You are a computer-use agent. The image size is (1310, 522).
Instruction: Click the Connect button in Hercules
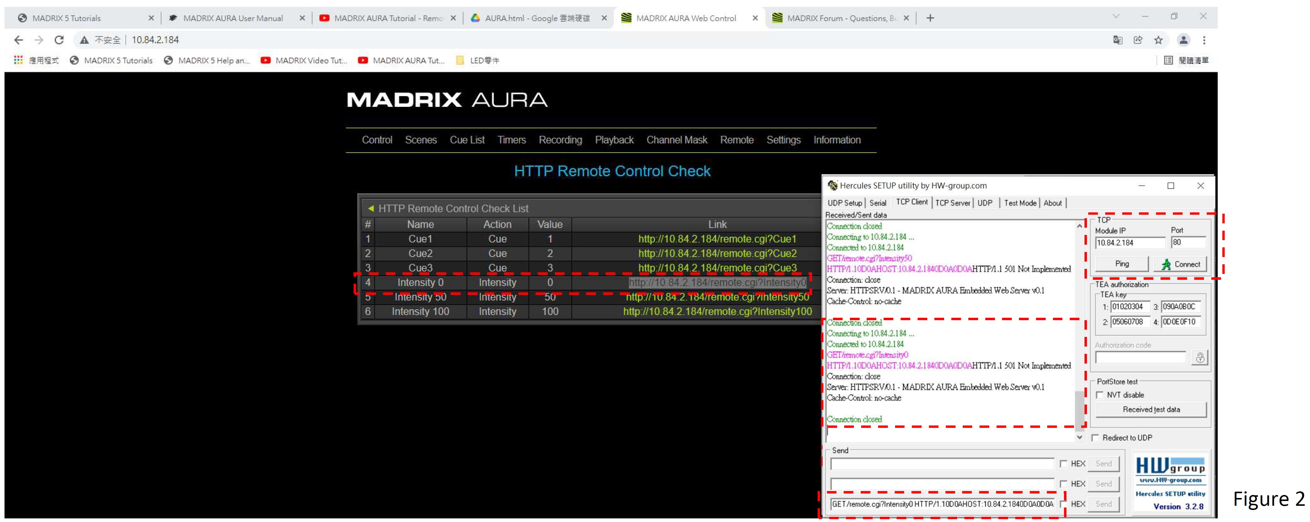click(1180, 264)
